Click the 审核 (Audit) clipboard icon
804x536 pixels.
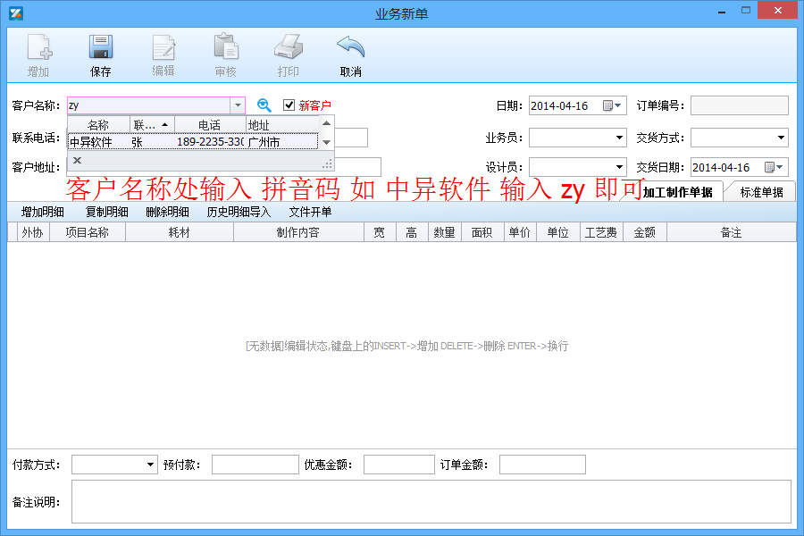click(225, 48)
